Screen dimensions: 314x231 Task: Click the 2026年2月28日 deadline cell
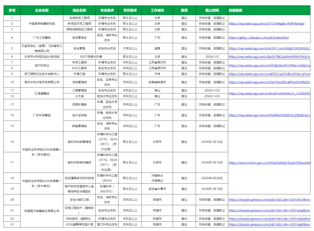point(212,178)
